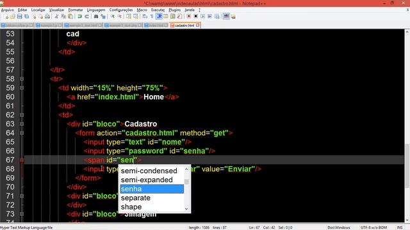Viewport: 410px width, 230px height.
Task: Cut selection with the scissors icon
Action: click(x=56, y=17)
